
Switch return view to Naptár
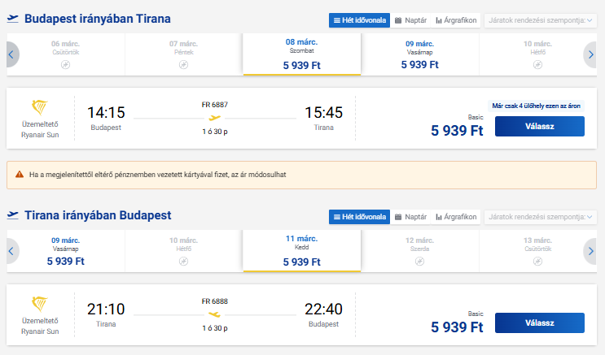(x=410, y=217)
